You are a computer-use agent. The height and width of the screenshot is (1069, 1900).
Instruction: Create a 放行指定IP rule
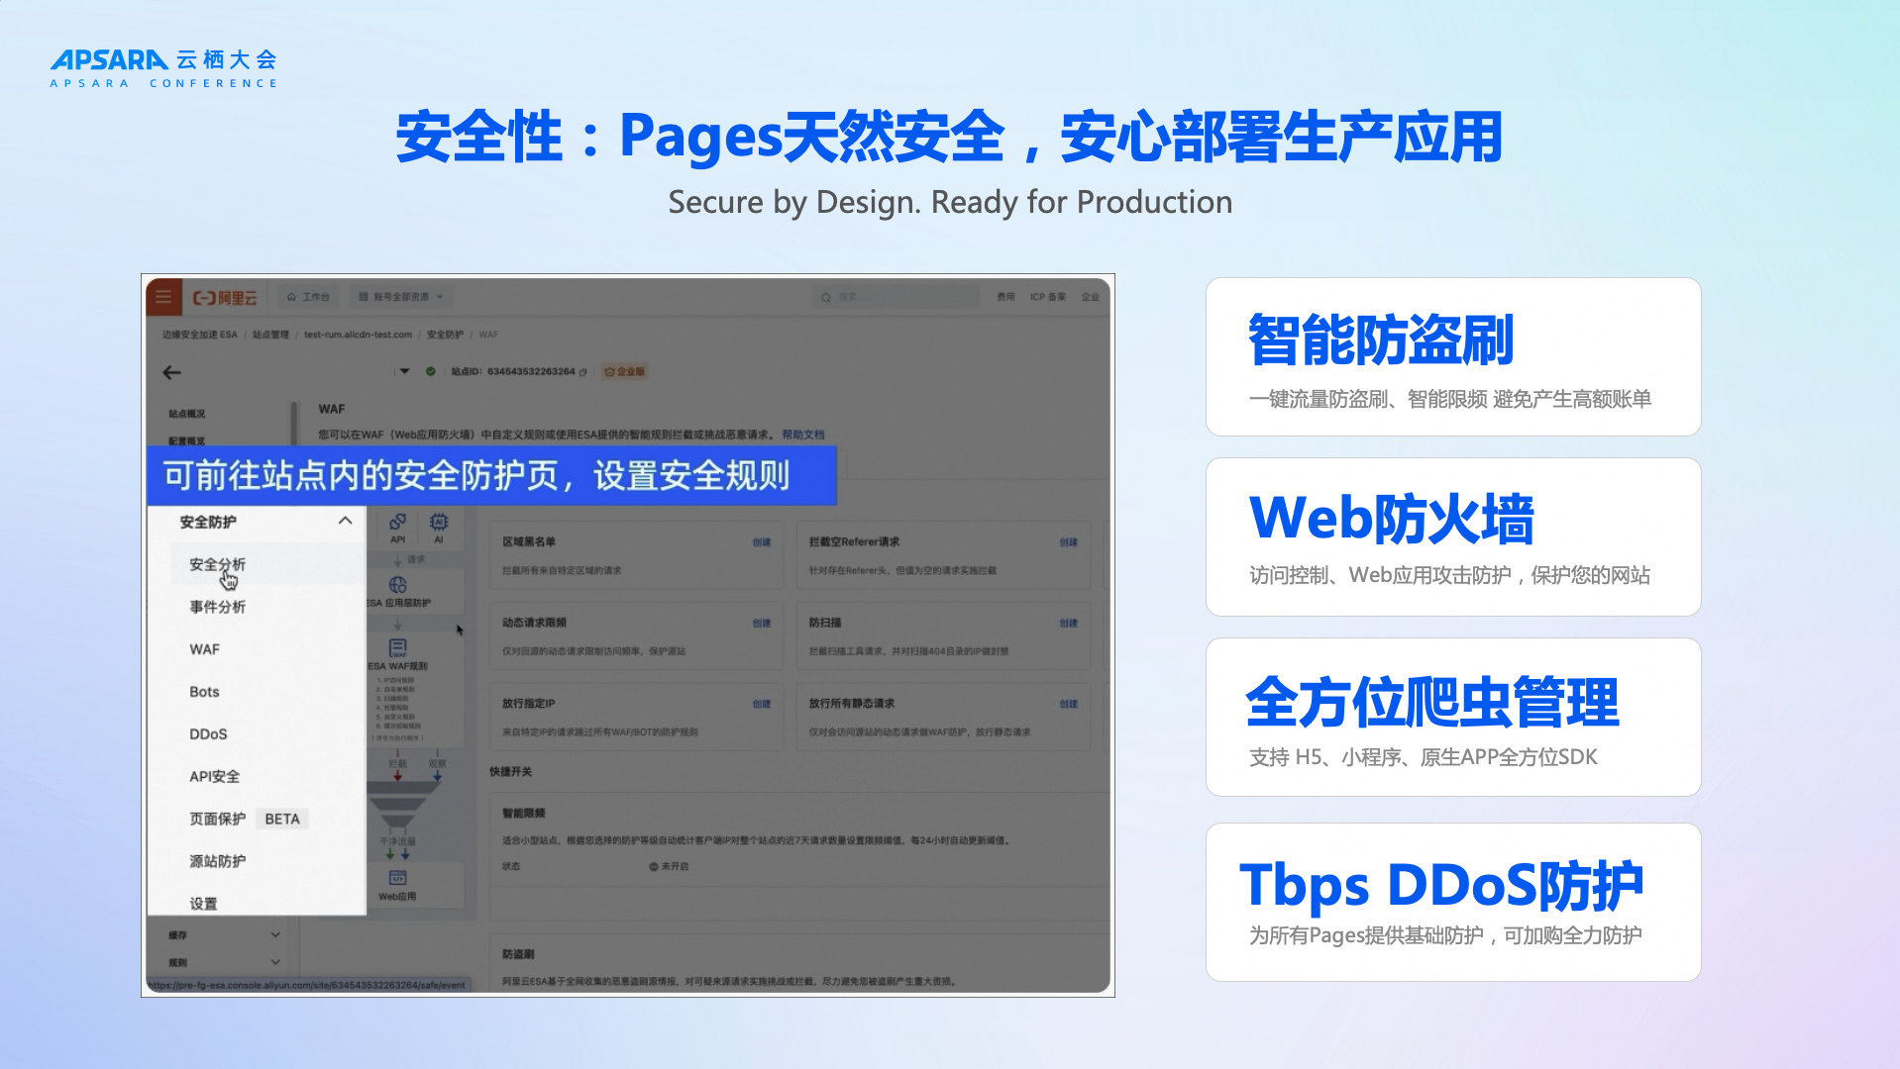[761, 705]
